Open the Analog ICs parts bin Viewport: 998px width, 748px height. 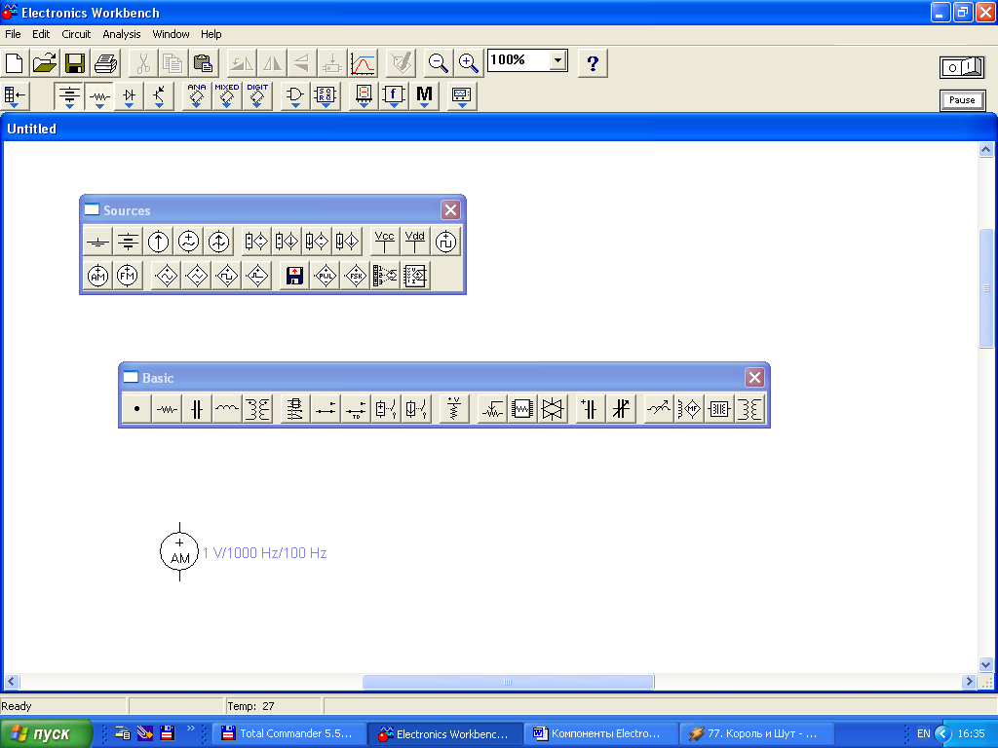197,96
